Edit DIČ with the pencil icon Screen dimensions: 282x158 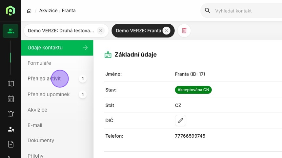(181, 121)
